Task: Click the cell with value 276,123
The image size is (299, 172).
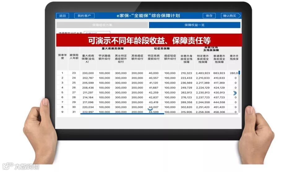Action: pyautogui.click(x=186, y=97)
